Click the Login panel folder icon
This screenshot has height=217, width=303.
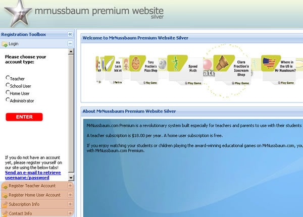click(5, 44)
